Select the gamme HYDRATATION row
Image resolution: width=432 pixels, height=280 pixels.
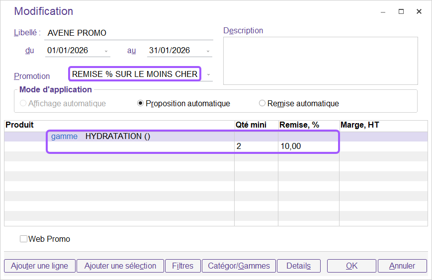(x=118, y=137)
